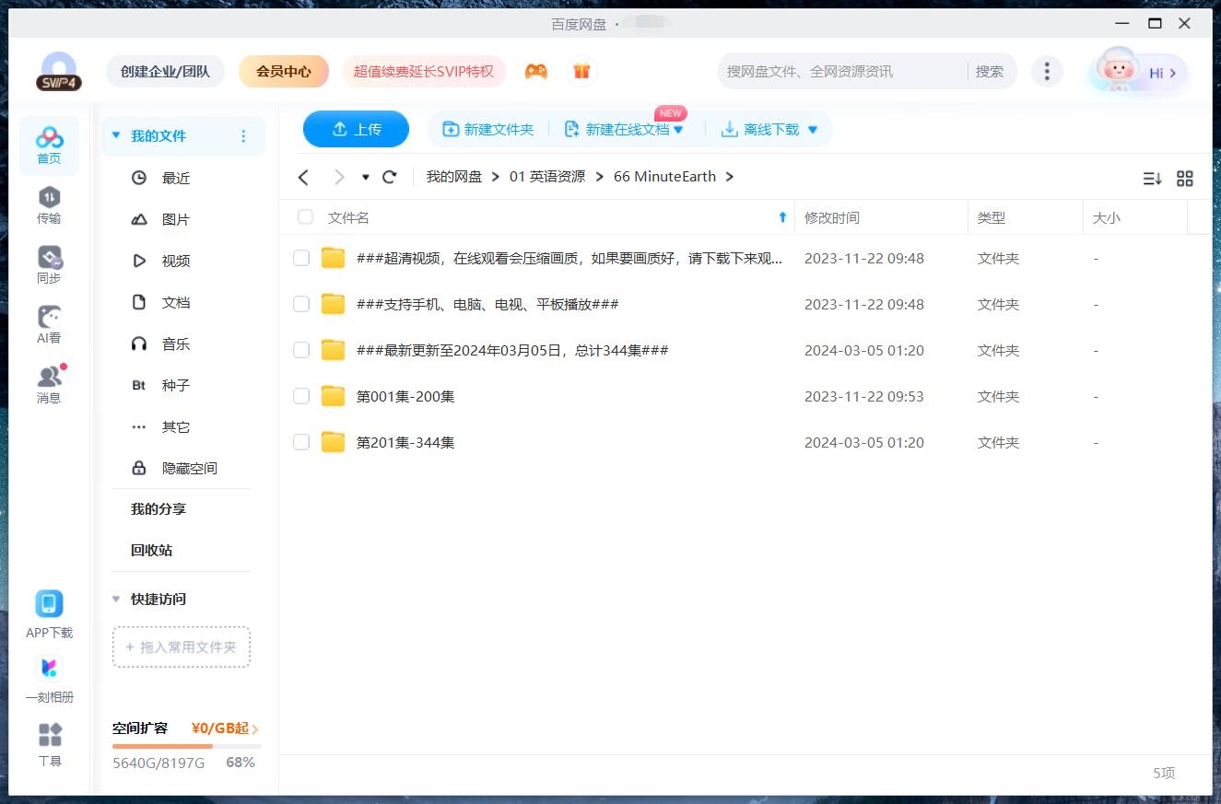Click the 最近 clock icon
1221x804 pixels.
(139, 178)
